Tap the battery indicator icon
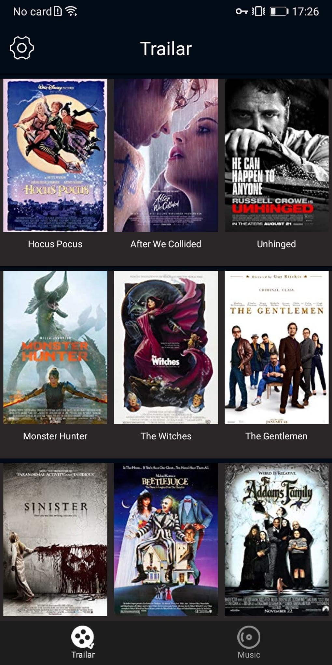The height and width of the screenshot is (665, 332). pos(279,11)
